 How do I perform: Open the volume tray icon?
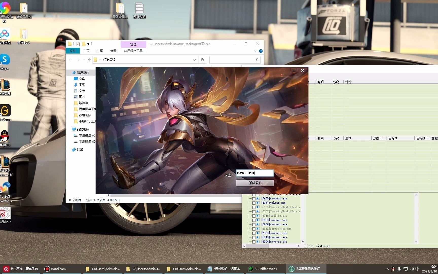pyautogui.click(x=411, y=269)
